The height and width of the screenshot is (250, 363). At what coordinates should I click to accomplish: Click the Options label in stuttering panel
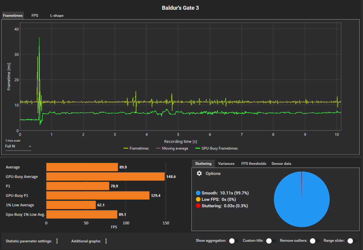(x=213, y=173)
